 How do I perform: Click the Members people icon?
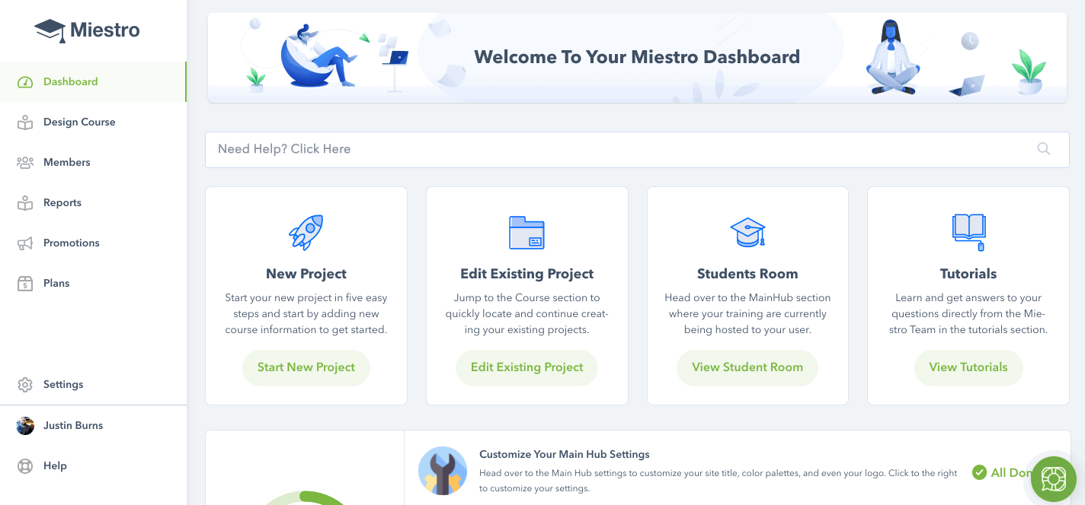(x=25, y=163)
